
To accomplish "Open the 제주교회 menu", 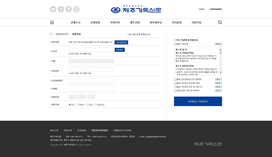I will click(x=135, y=23).
